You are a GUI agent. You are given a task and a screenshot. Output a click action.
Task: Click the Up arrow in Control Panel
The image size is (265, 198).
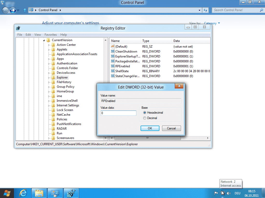[x=25, y=10]
